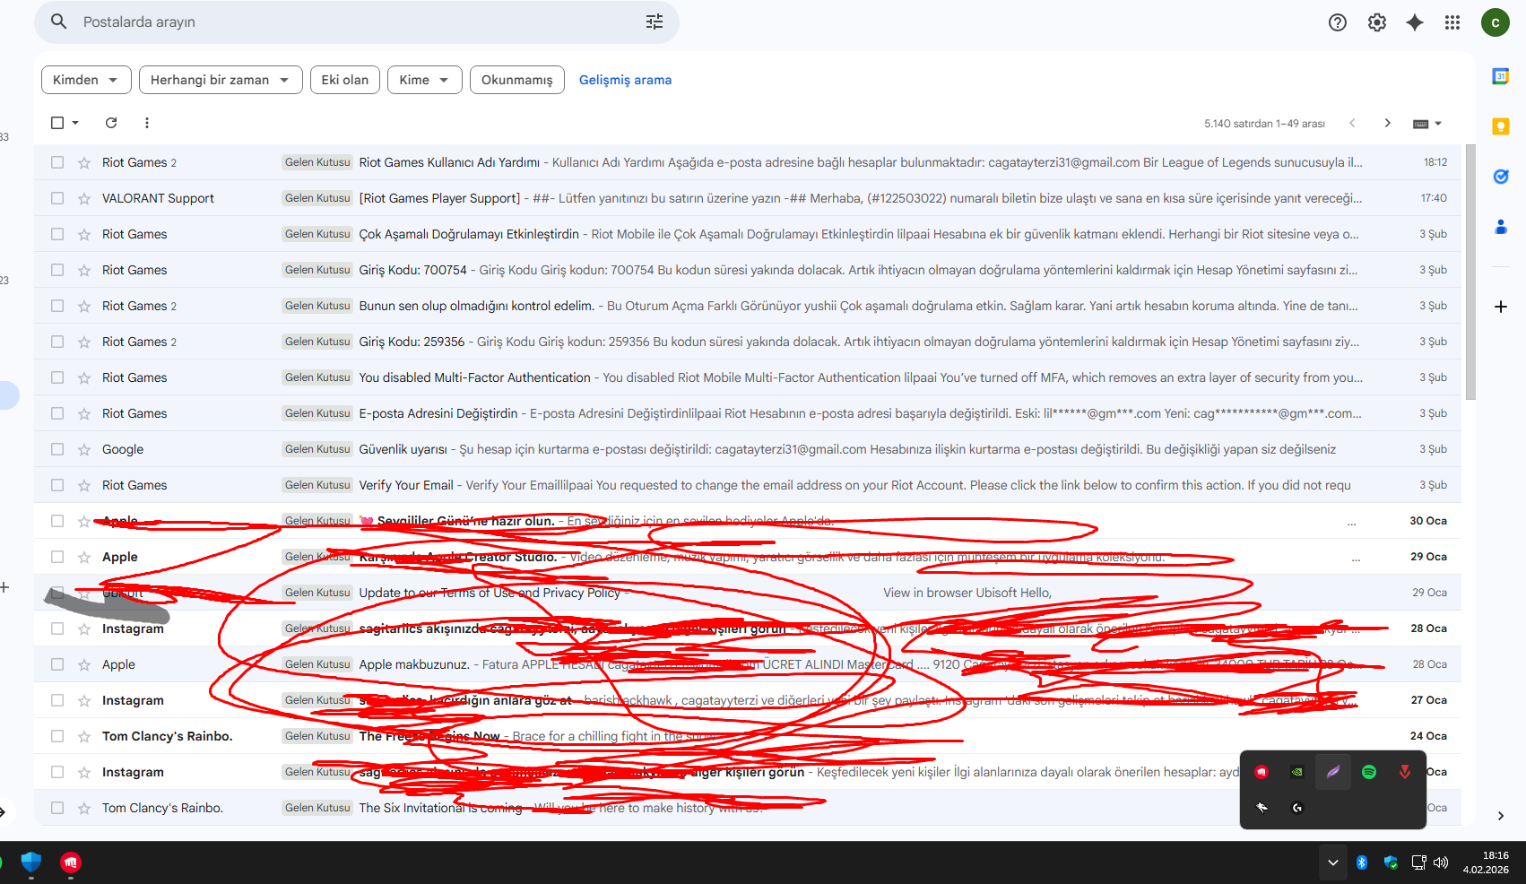Screen dimensions: 1526x884
Task: Click the network status tray icon
Action: pos(1418,862)
